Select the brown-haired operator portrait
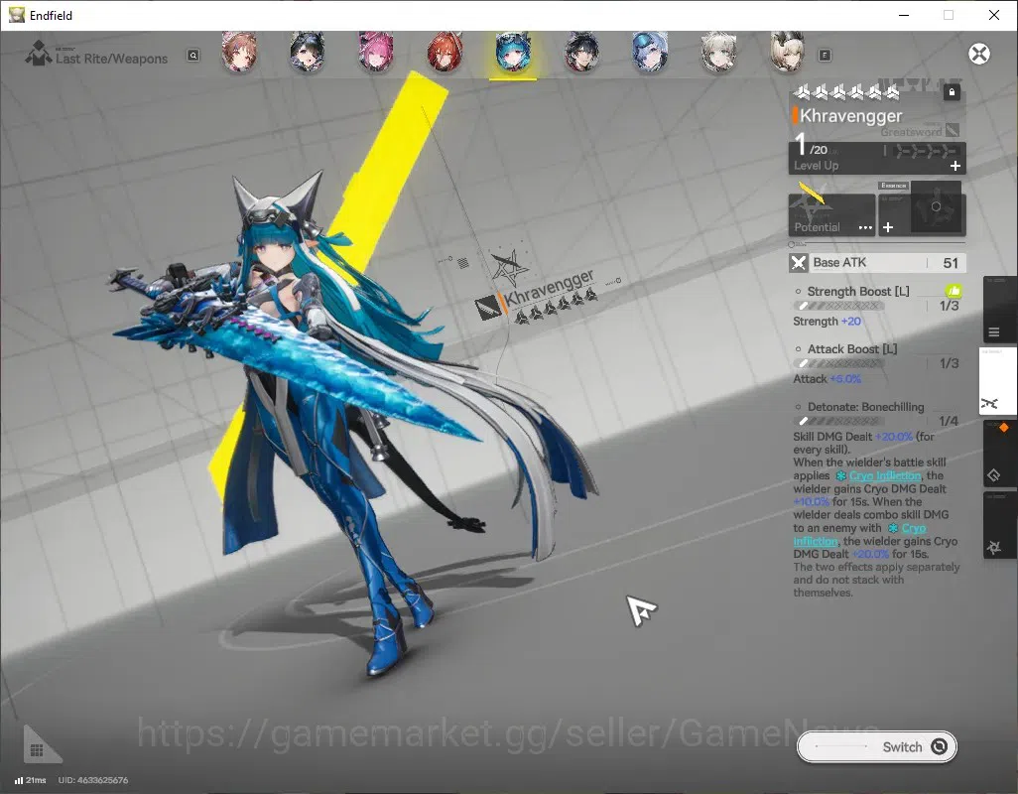The height and width of the screenshot is (794, 1018). pyautogui.click(x=239, y=52)
